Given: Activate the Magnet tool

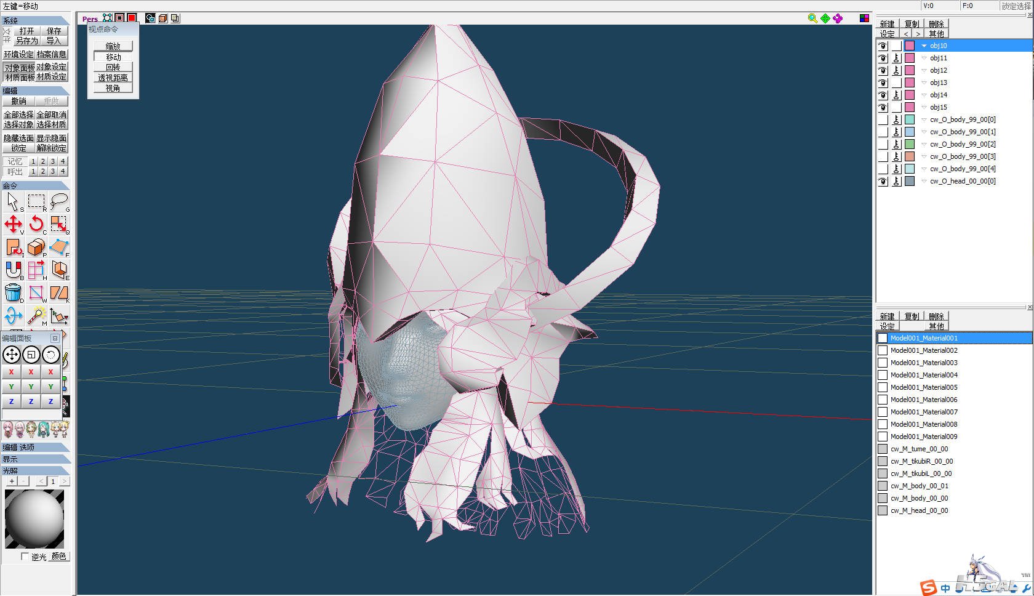Looking at the screenshot, I should [x=13, y=270].
